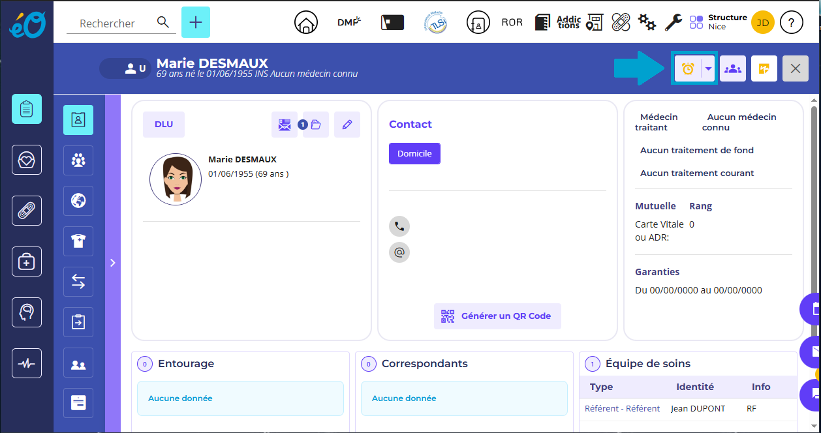
Task: Click the wrench tools icon
Action: [674, 23]
